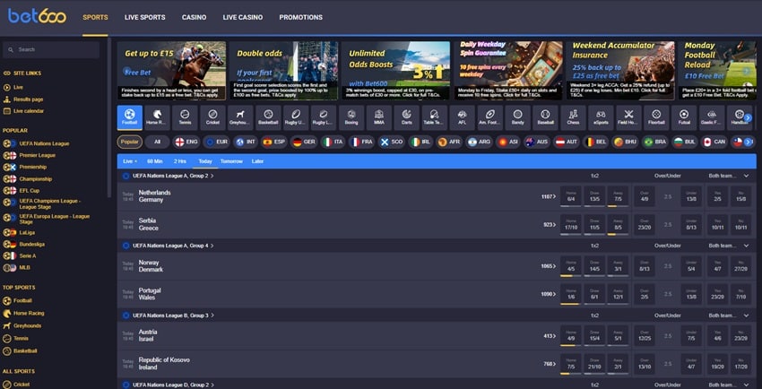Open the Floorball sport tile
The width and height of the screenshot is (762, 389).
pos(656,117)
